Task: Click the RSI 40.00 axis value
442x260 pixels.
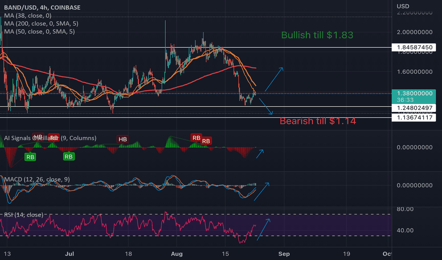Action: 405,230
